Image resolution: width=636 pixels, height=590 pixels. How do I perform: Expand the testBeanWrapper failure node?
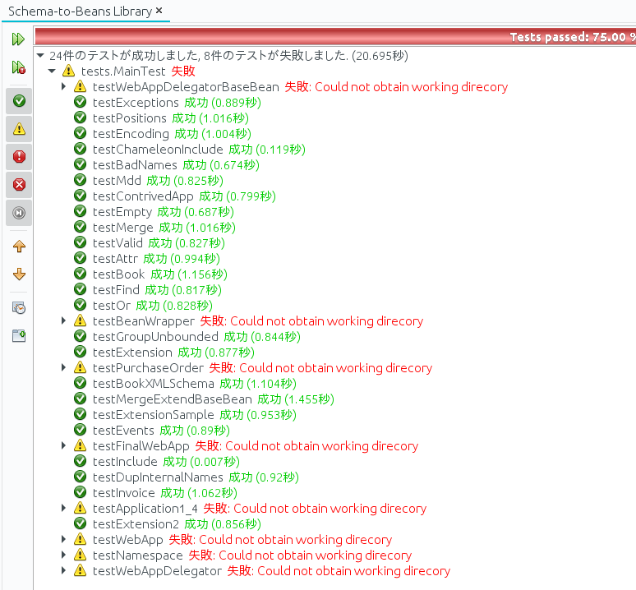(x=63, y=320)
